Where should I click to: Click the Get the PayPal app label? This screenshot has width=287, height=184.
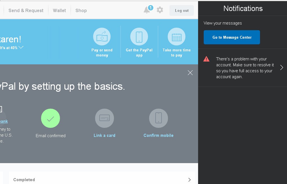139,52
